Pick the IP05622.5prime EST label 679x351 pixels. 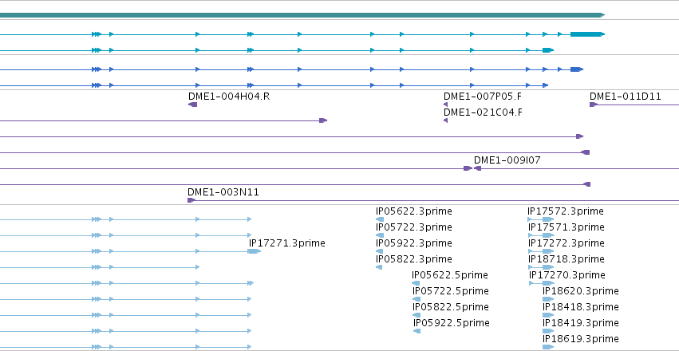coord(450,275)
